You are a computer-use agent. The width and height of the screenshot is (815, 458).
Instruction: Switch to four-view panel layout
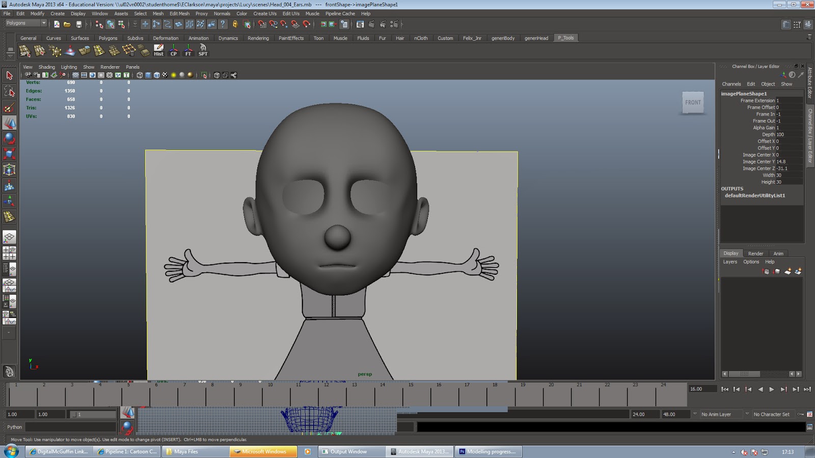tap(9, 253)
